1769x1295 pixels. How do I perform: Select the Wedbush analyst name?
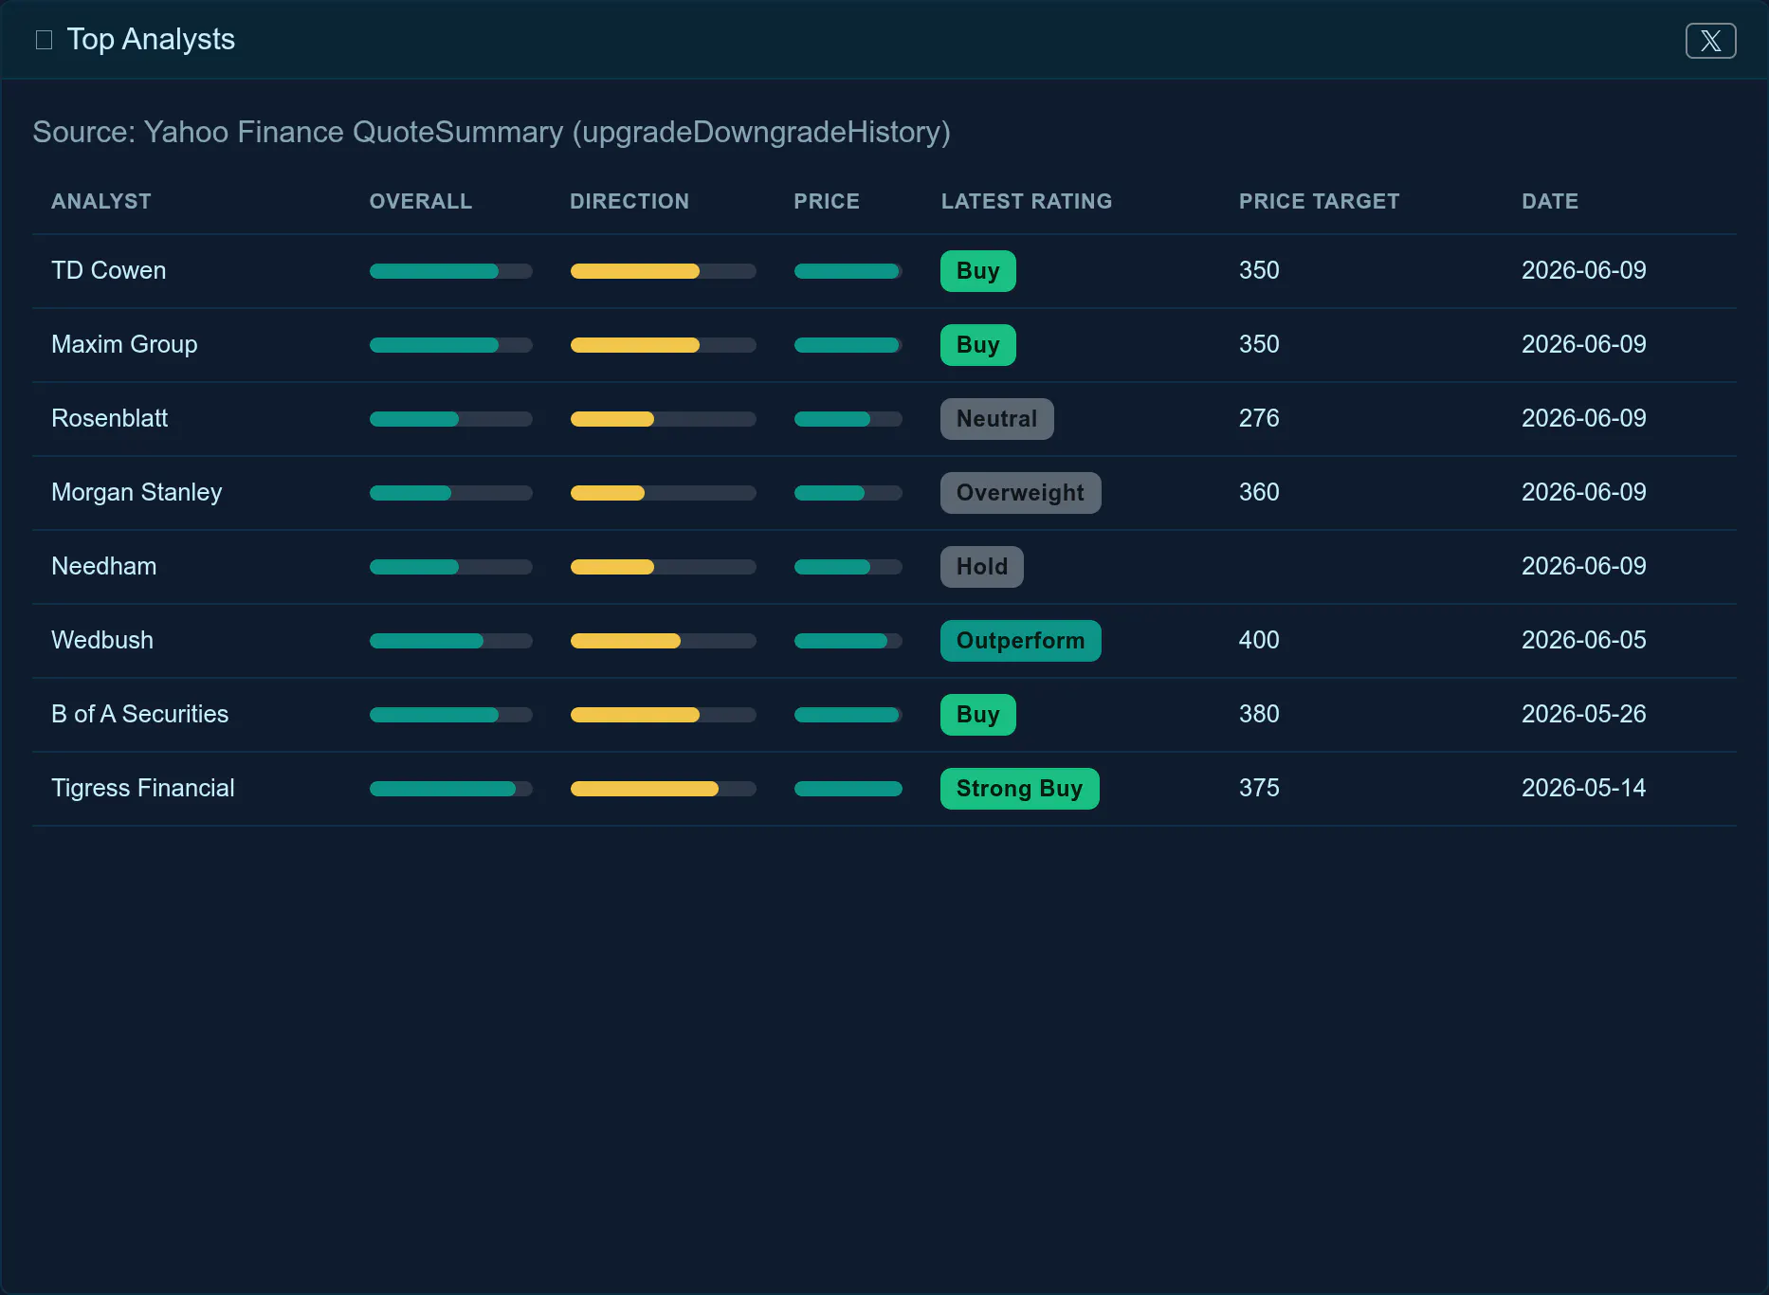pos(102,640)
